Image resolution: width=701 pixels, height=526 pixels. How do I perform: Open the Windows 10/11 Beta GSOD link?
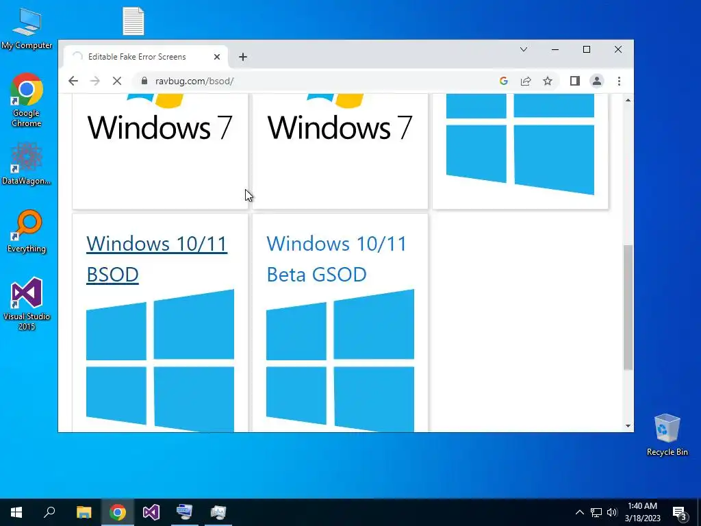coord(337,258)
